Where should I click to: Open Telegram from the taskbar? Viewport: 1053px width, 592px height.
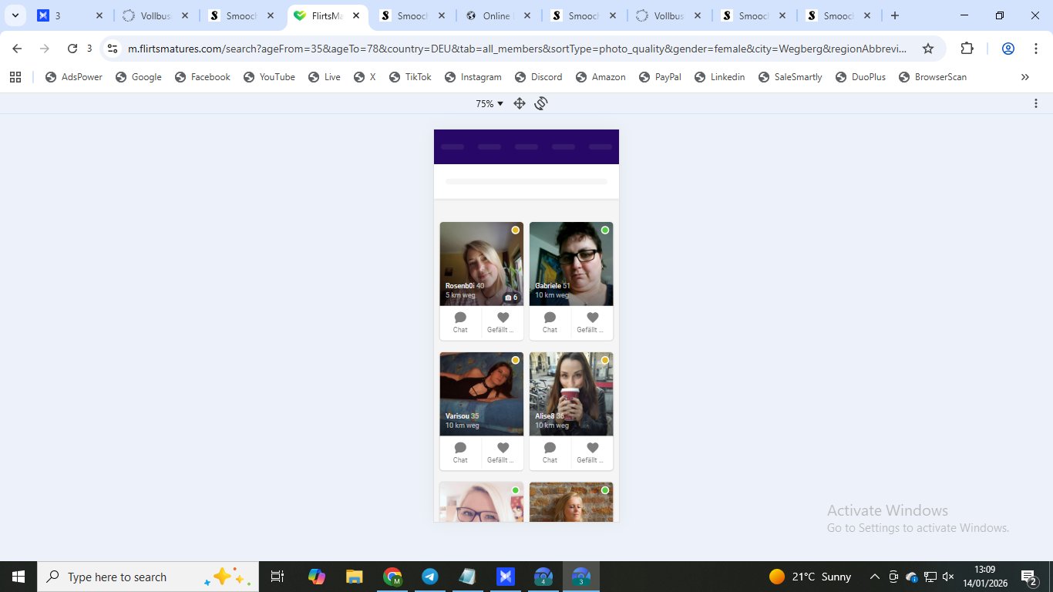[x=430, y=577]
